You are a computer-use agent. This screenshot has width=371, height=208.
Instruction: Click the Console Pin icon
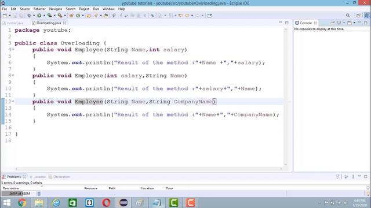tap(333, 23)
